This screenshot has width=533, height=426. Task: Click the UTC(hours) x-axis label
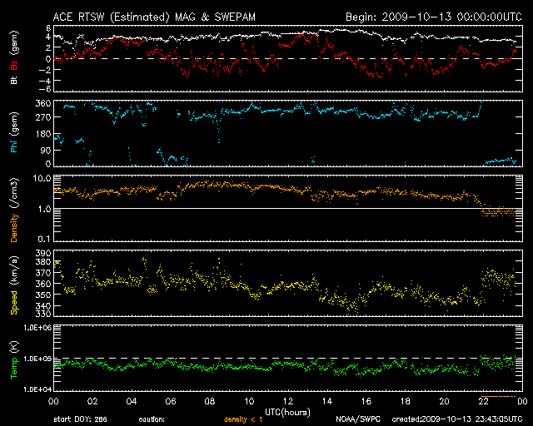point(285,411)
